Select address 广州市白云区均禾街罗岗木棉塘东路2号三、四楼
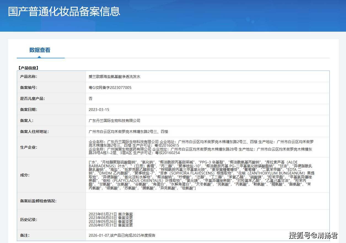346x243 pixels. click(x=128, y=132)
